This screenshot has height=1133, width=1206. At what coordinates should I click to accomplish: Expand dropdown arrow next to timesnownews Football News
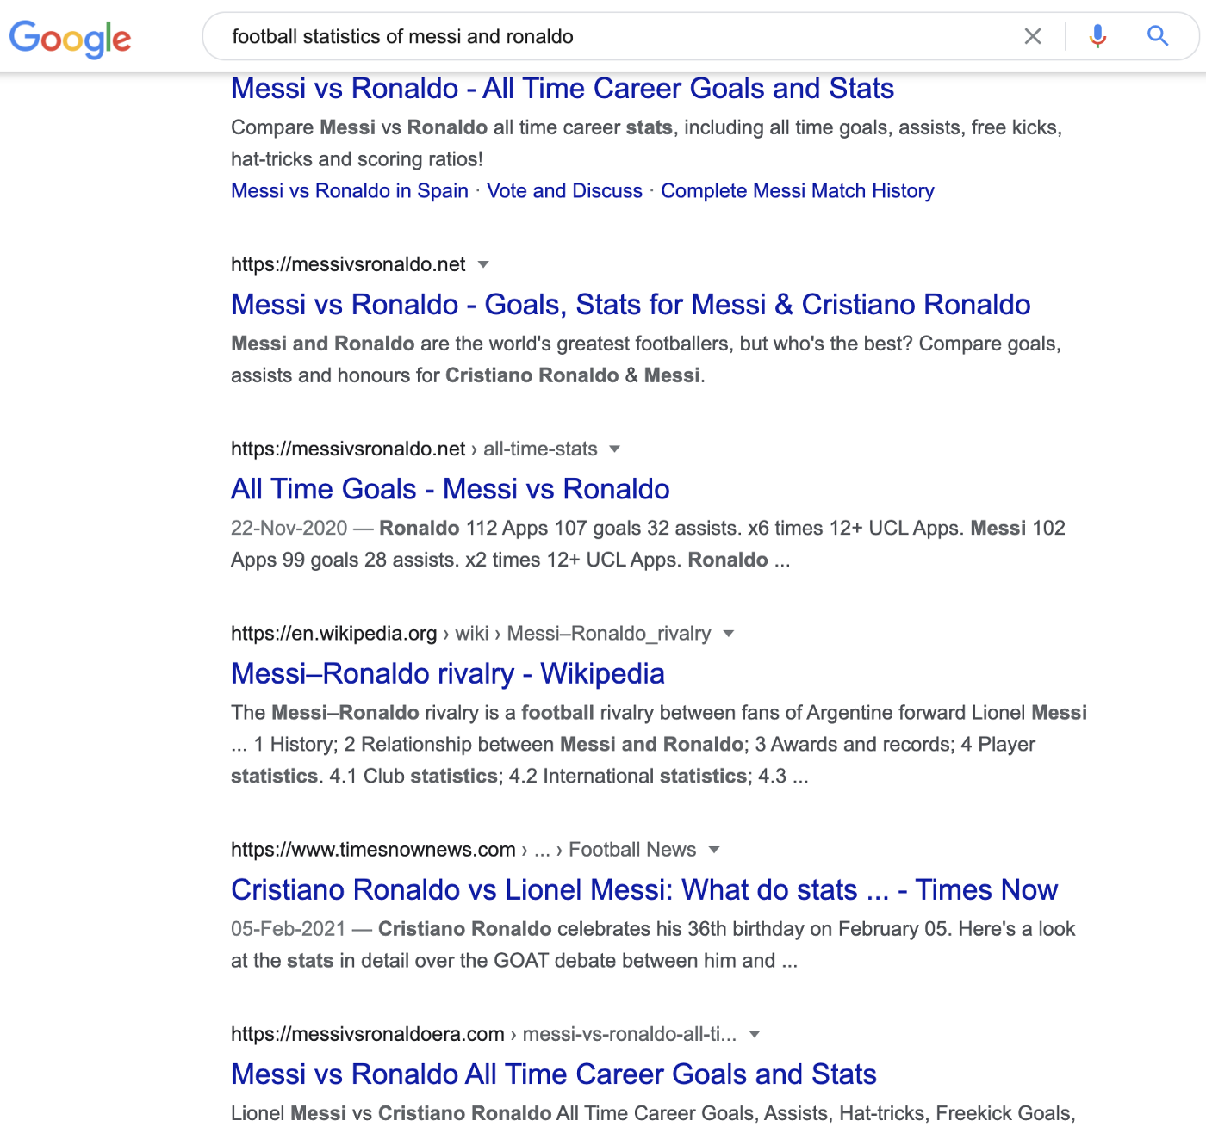point(713,850)
